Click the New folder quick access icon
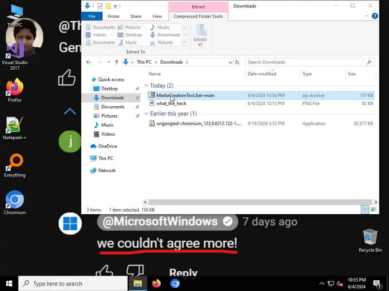The width and height of the screenshot is (389, 291). coord(108,6)
